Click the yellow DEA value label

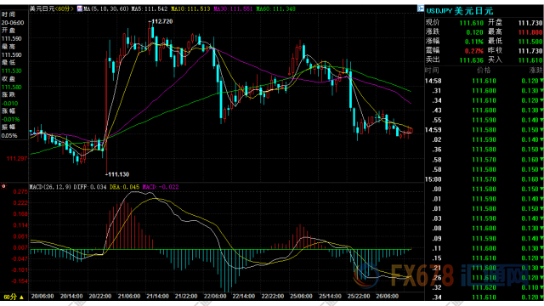click(125, 187)
